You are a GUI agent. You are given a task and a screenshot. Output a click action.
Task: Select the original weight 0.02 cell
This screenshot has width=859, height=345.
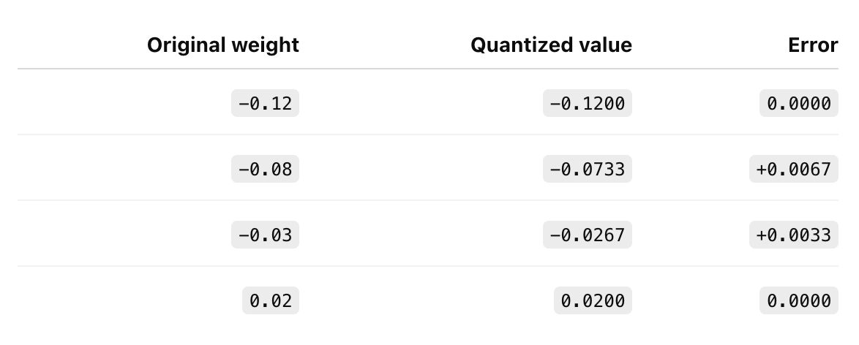pyautogui.click(x=271, y=300)
